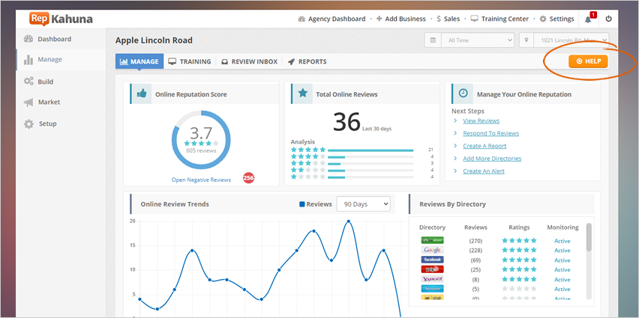
Task: Open the Open Negative Reviews link
Action: 201,180
